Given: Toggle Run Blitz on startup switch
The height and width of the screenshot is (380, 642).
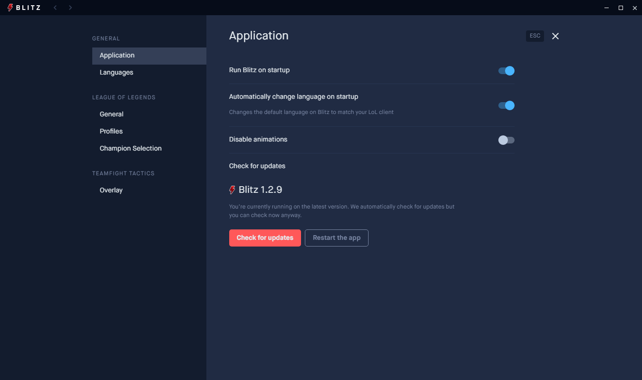Looking at the screenshot, I should coord(506,71).
